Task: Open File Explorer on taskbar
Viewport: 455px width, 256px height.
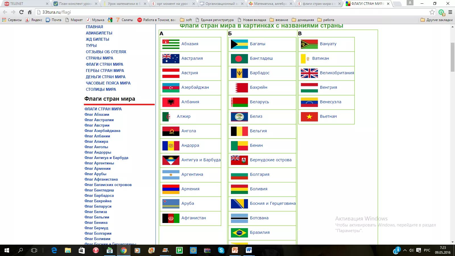Action: pos(68,250)
